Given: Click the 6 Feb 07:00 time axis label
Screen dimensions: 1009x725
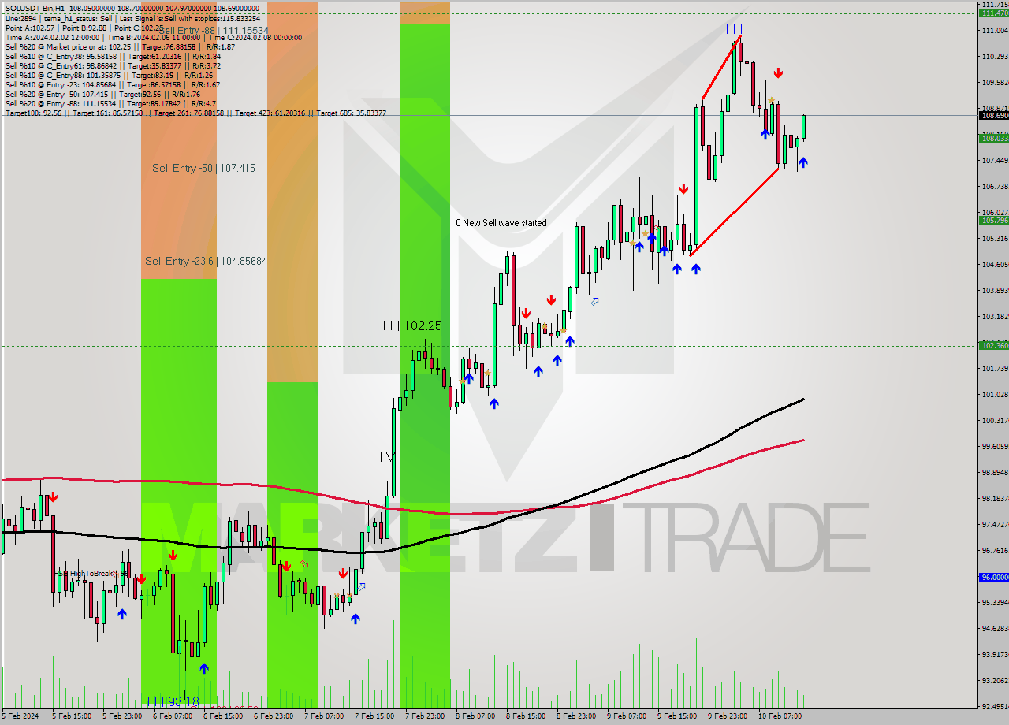Looking at the screenshot, I should pyautogui.click(x=172, y=716).
